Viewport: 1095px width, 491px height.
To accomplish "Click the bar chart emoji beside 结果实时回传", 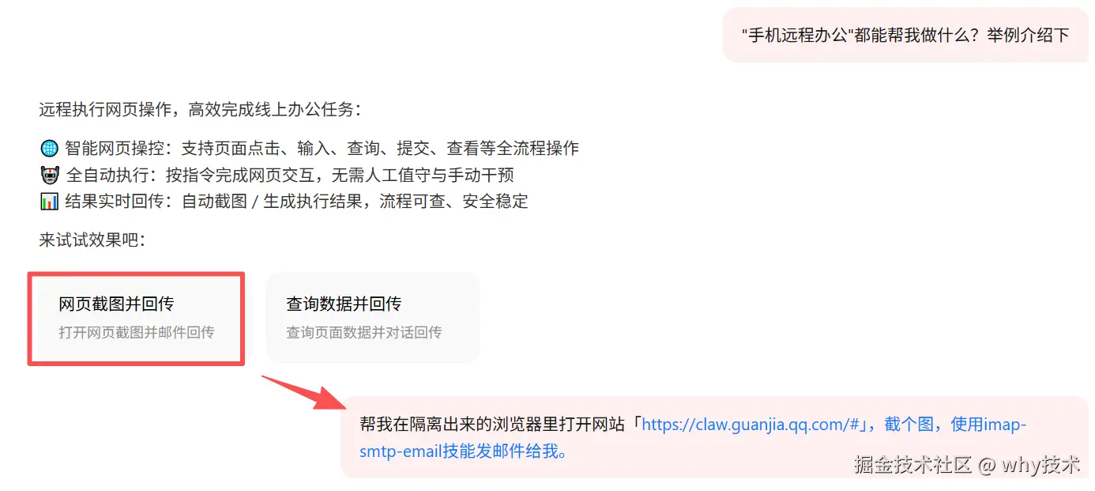I will [x=49, y=201].
